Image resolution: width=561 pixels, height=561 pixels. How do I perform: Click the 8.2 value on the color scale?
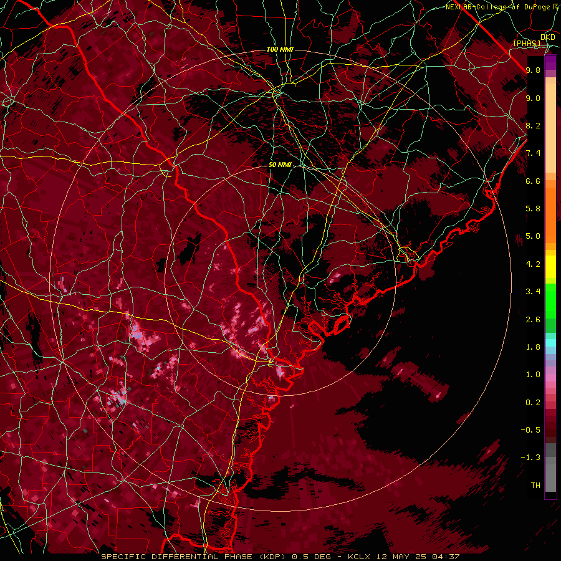click(533, 125)
